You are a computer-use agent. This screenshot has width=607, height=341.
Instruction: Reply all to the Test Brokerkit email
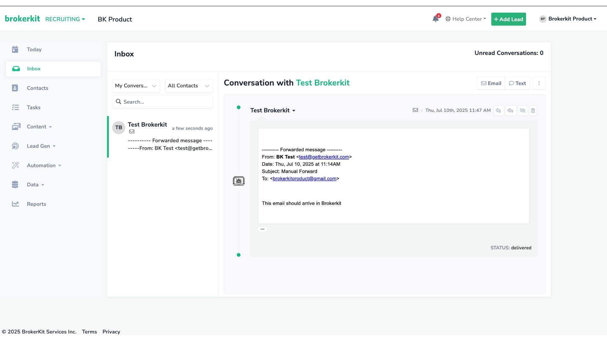click(511, 111)
